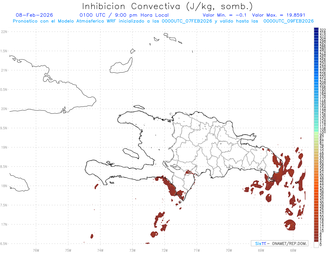Click the "22N" latitude label

(4, 32)
